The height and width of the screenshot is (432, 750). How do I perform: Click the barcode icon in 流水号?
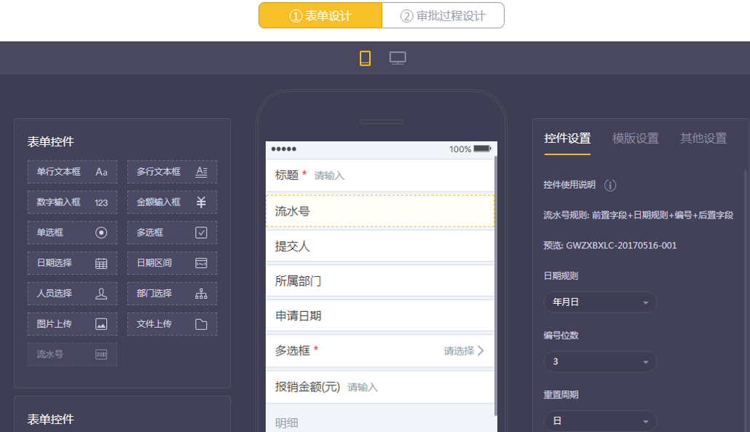101,355
